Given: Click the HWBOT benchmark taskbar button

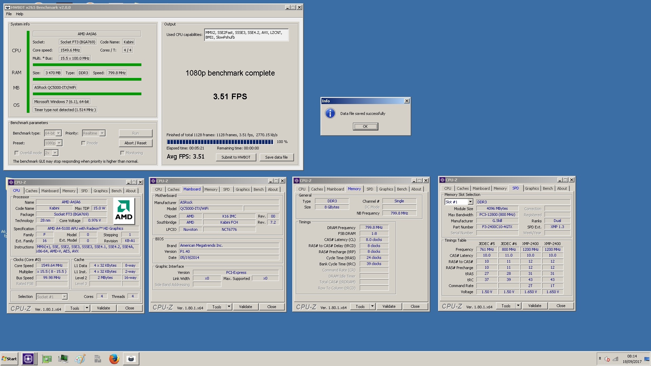Looking at the screenshot, I should [x=131, y=359].
